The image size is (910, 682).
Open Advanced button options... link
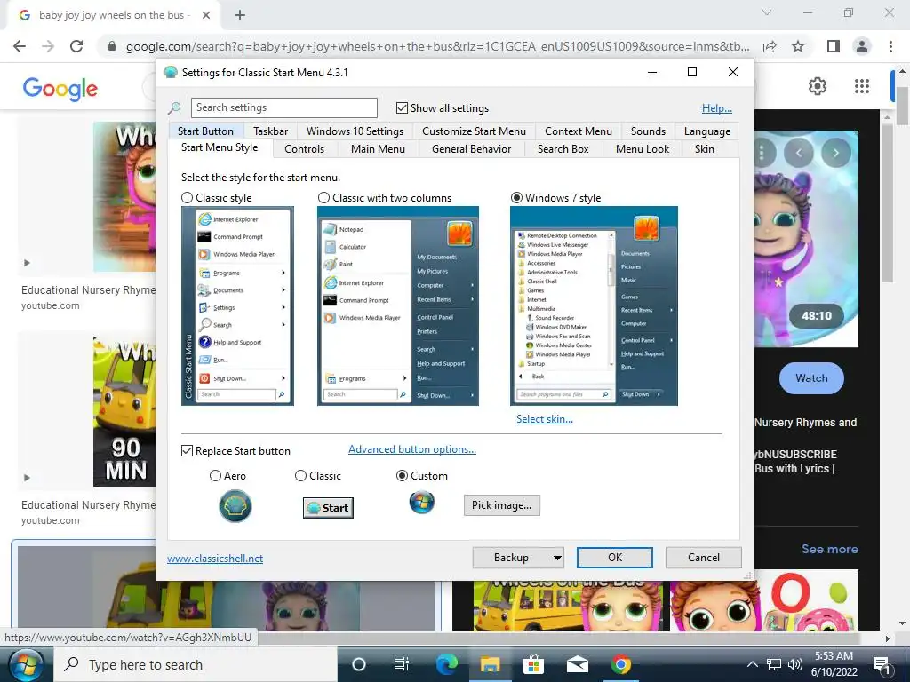(412, 449)
